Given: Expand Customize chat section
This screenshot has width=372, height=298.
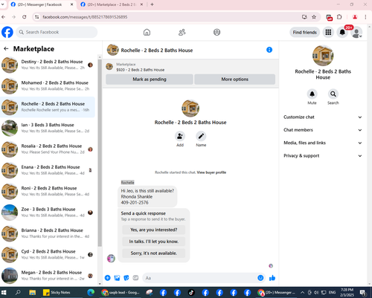Looking at the screenshot, I should (x=323, y=117).
